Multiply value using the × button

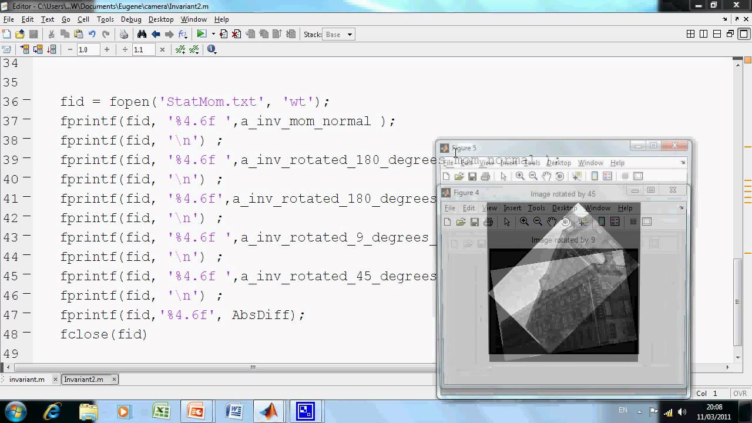(x=162, y=49)
